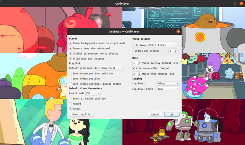Increase Video overlay timeout value
The width and height of the screenshot is (245, 145).
[x=140, y=62]
